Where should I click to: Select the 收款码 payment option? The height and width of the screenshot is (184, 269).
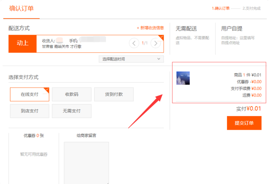(x=71, y=94)
